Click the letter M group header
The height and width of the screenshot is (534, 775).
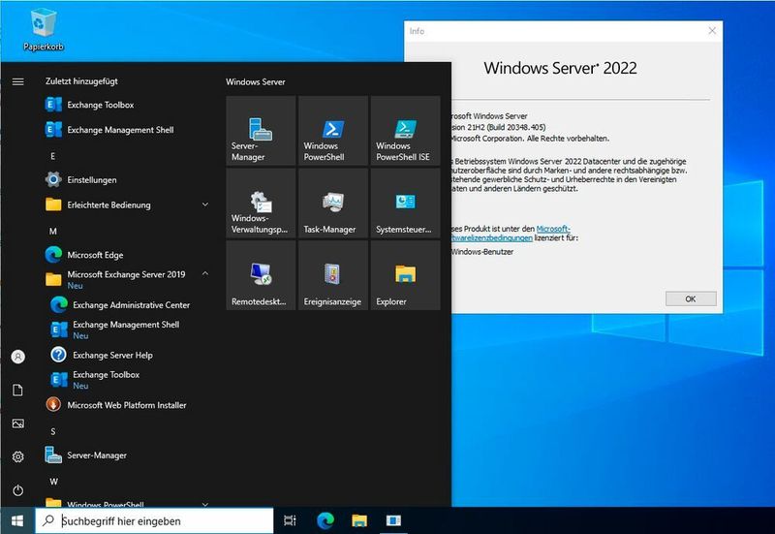[53, 231]
